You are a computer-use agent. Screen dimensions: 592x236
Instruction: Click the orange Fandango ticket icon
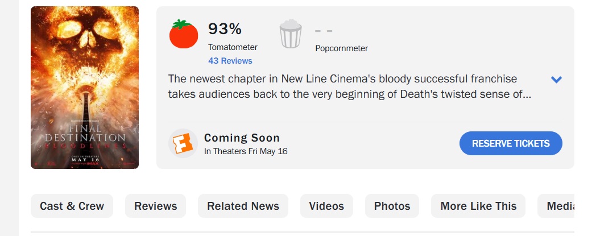pyautogui.click(x=183, y=143)
